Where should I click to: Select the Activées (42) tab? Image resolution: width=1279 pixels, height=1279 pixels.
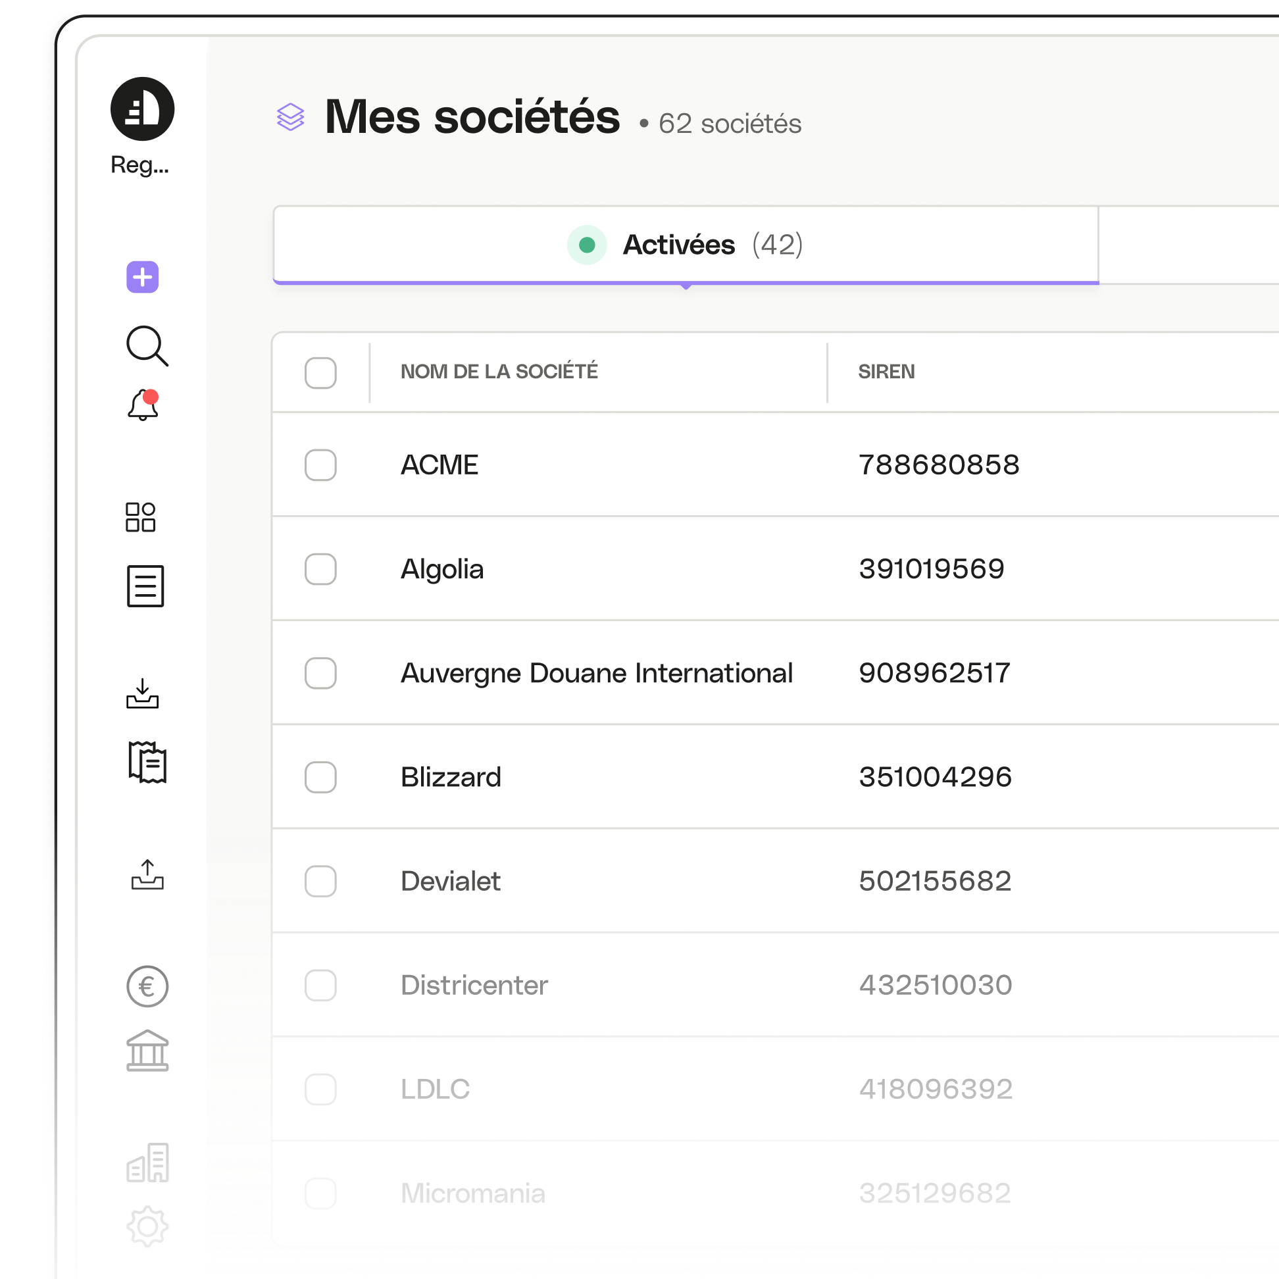pyautogui.click(x=686, y=245)
